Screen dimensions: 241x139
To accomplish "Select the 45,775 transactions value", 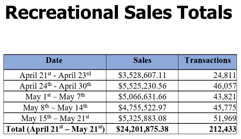I will coord(225,108).
